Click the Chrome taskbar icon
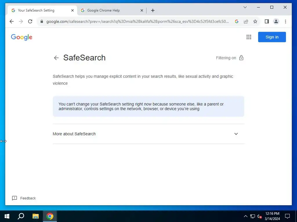Viewport: 297px width, 222px height. [50, 216]
